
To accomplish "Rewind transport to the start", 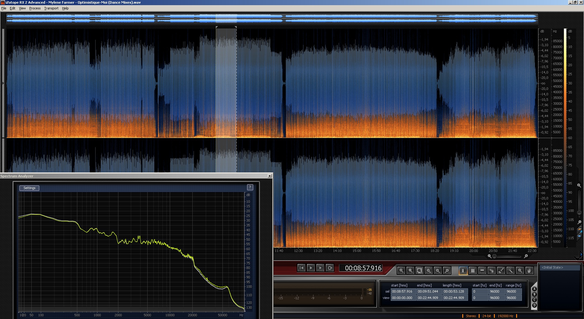I will (301, 268).
